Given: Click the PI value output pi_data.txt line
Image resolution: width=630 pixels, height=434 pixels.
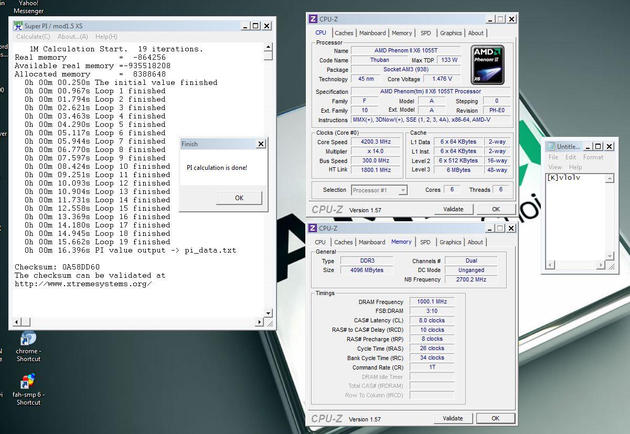Looking at the screenshot, I should [x=131, y=250].
